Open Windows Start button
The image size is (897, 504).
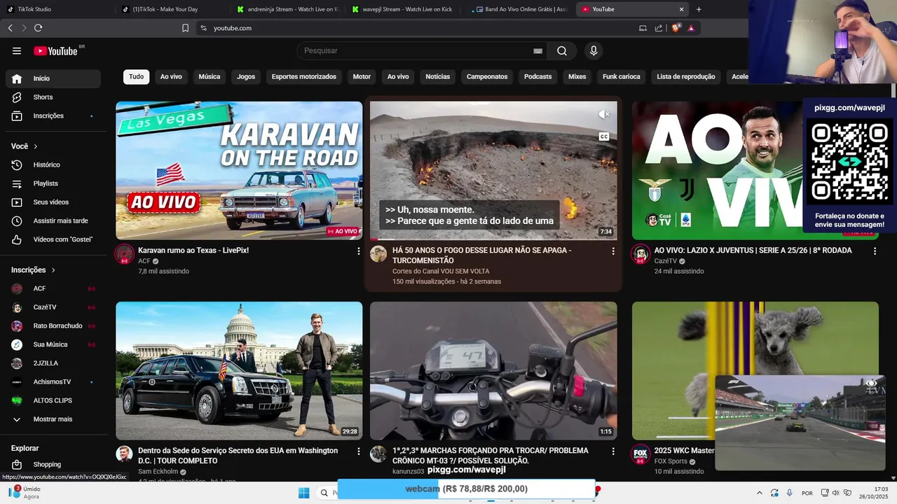click(x=303, y=493)
